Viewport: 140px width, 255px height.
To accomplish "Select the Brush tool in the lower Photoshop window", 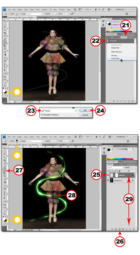I will tap(5, 170).
